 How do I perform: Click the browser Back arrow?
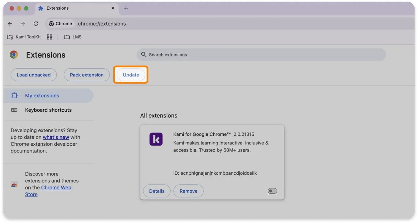(x=10, y=24)
